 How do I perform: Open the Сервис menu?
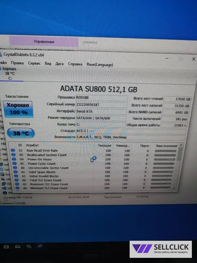pyautogui.click(x=34, y=63)
